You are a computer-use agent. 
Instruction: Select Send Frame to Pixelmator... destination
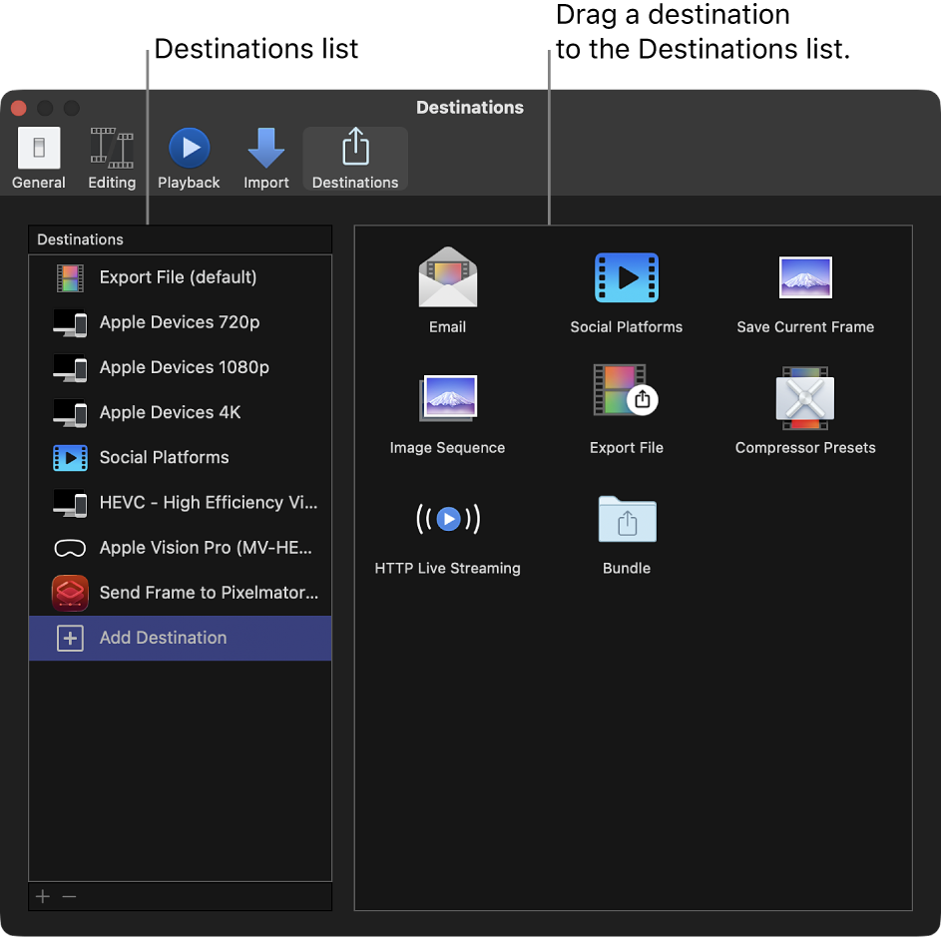181,593
